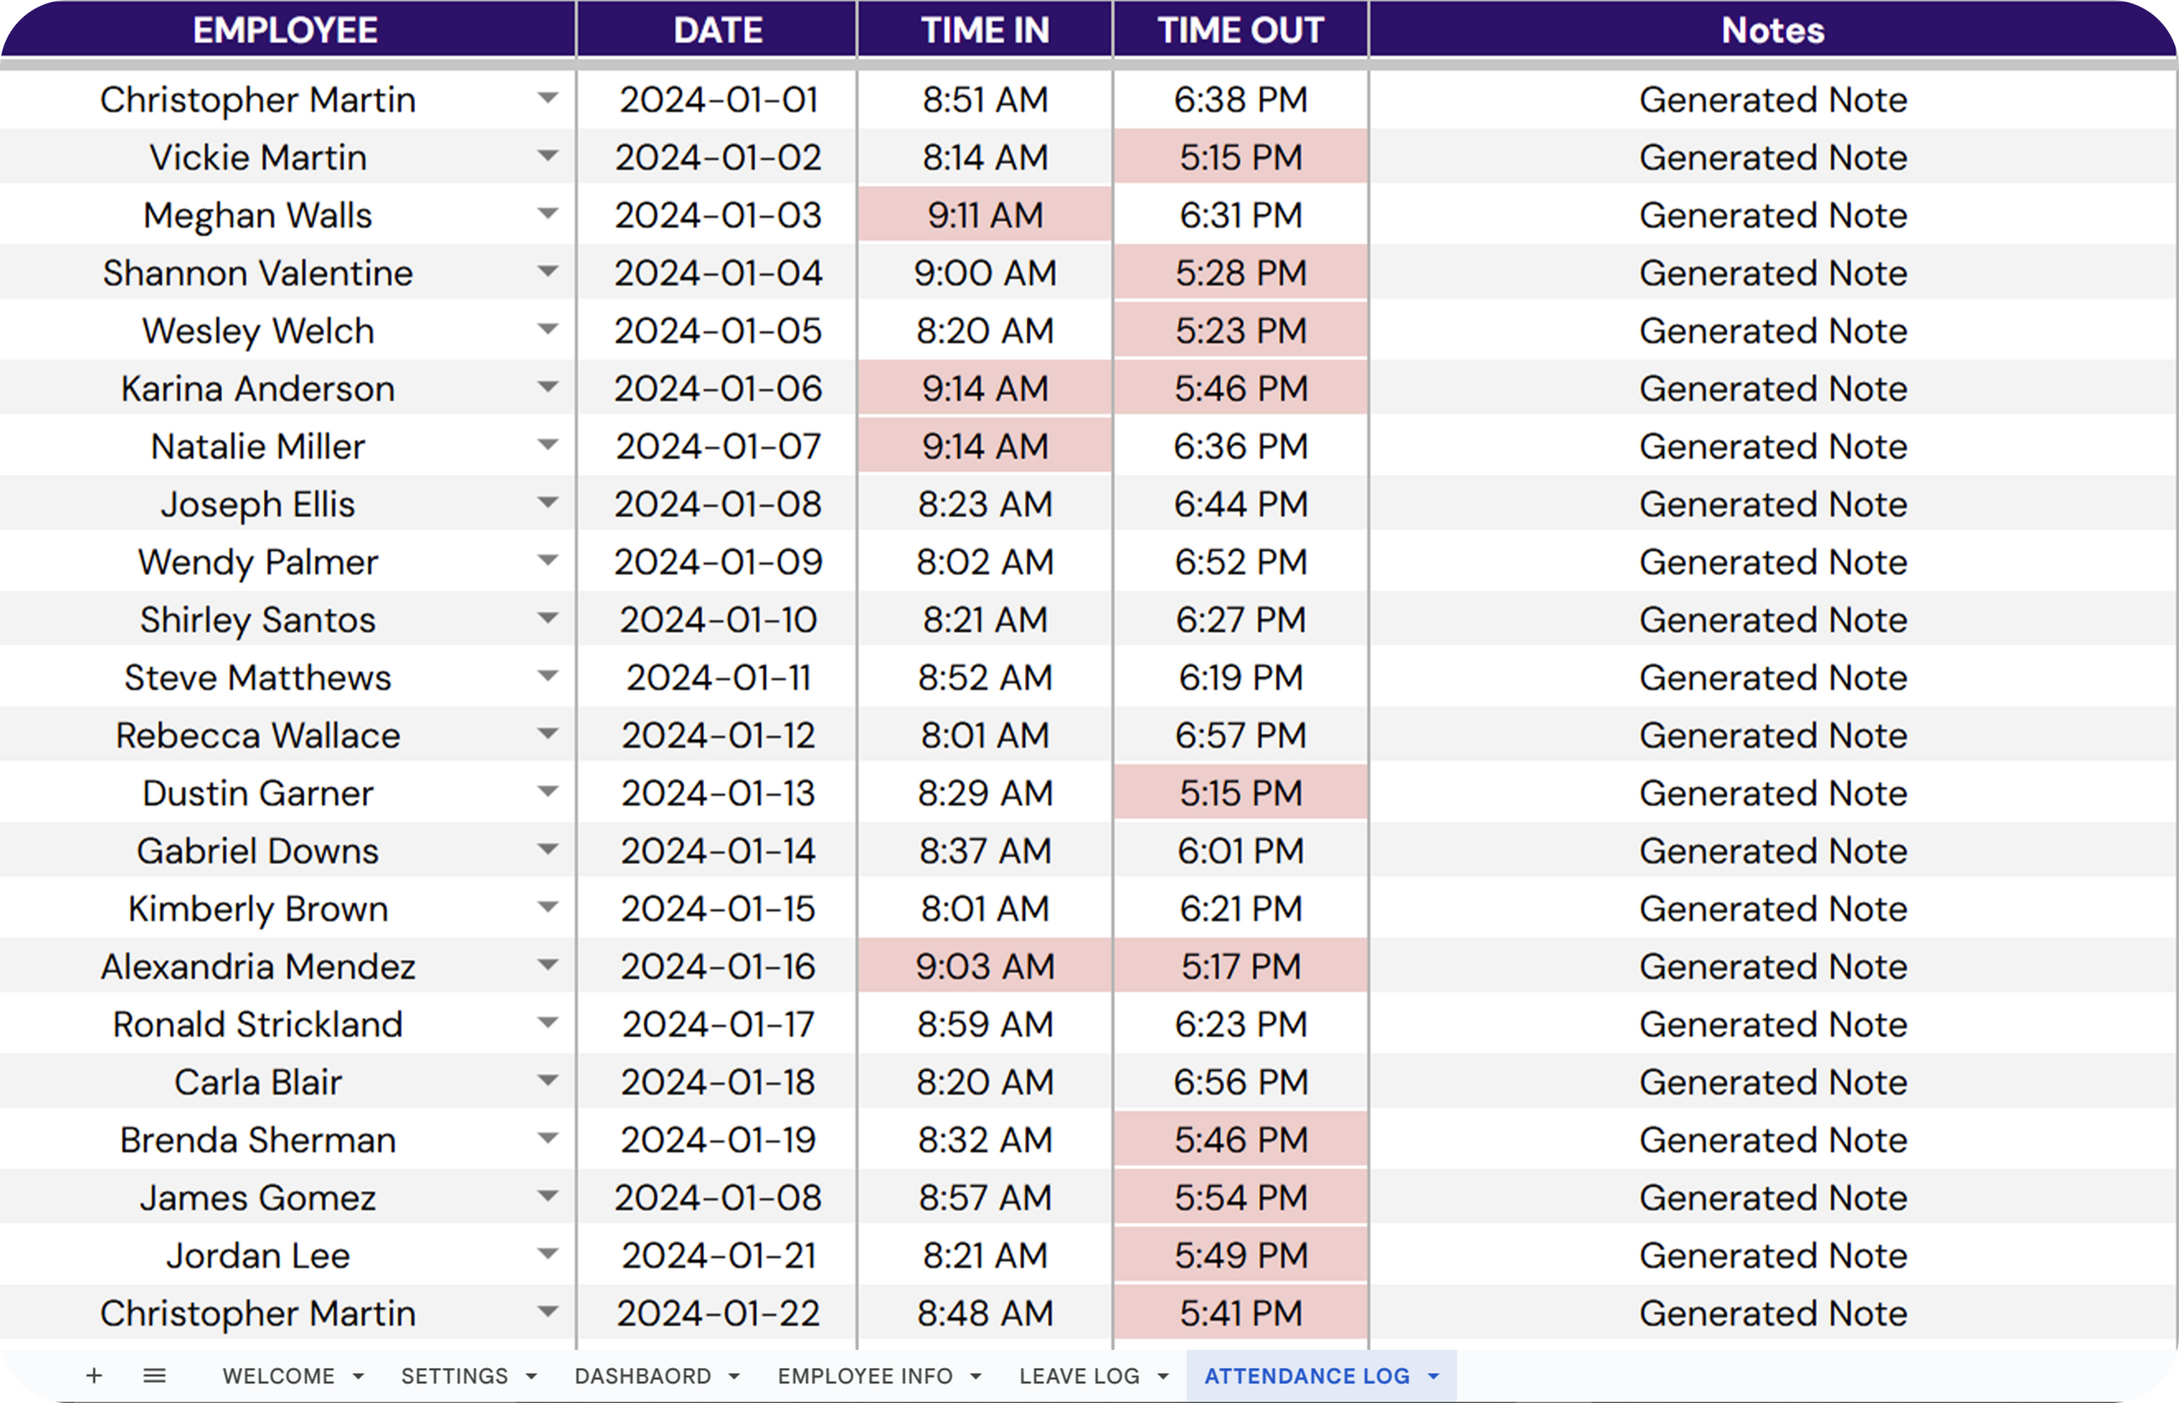2179x1403 pixels.
Task: Select Alexandria Mendez's highlighted 5:17 PM cell
Action: [1240, 966]
